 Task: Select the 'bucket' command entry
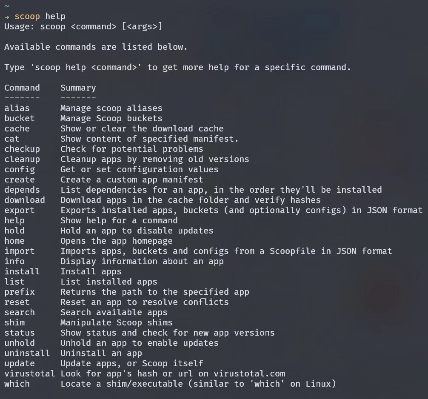(20, 119)
